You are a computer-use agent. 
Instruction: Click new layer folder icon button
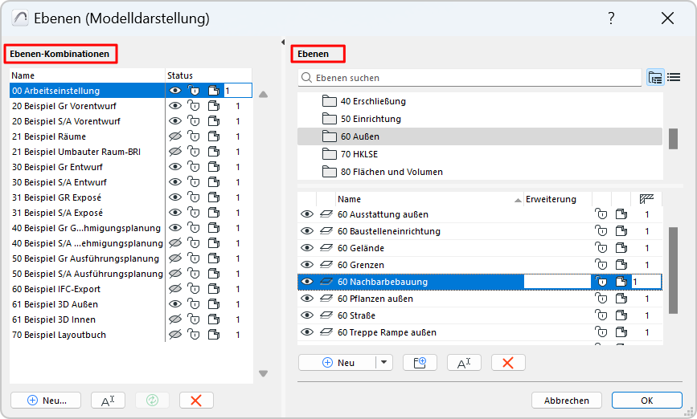pos(420,363)
